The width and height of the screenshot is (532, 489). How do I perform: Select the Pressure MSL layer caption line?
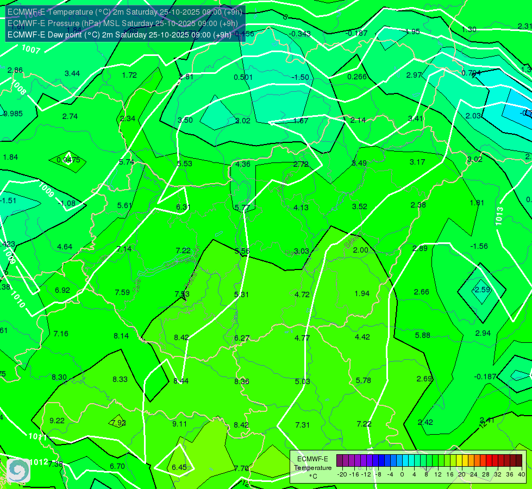click(122, 23)
